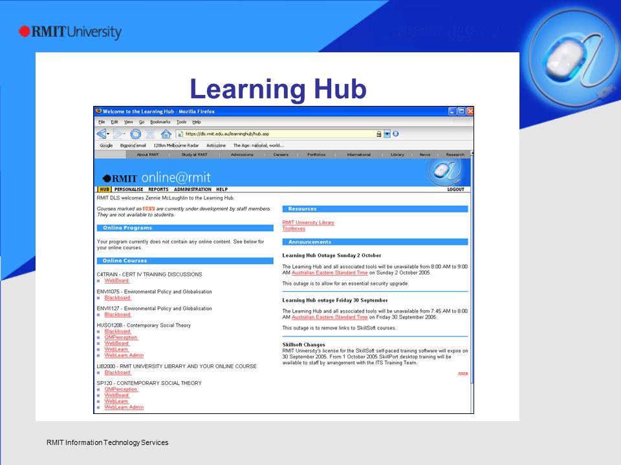621x465 pixels.
Task: Click Research in navigation bar
Action: [455, 154]
